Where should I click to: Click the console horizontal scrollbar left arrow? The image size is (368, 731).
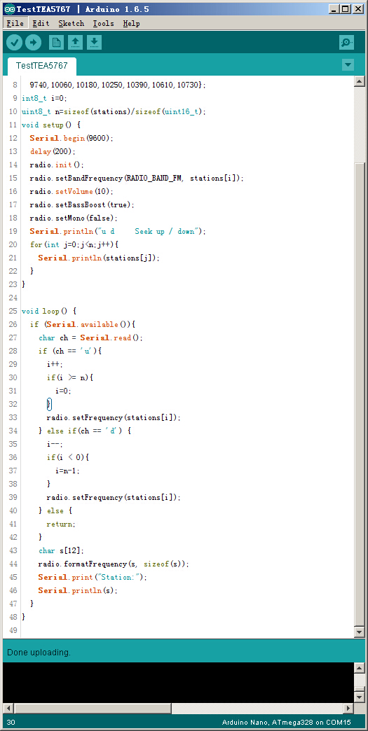8,708
